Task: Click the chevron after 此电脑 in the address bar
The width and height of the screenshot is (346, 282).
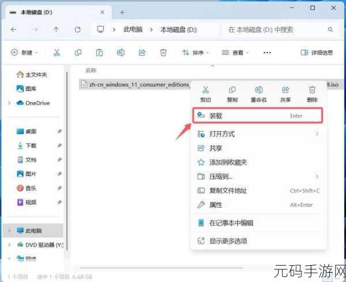Action: (151, 29)
